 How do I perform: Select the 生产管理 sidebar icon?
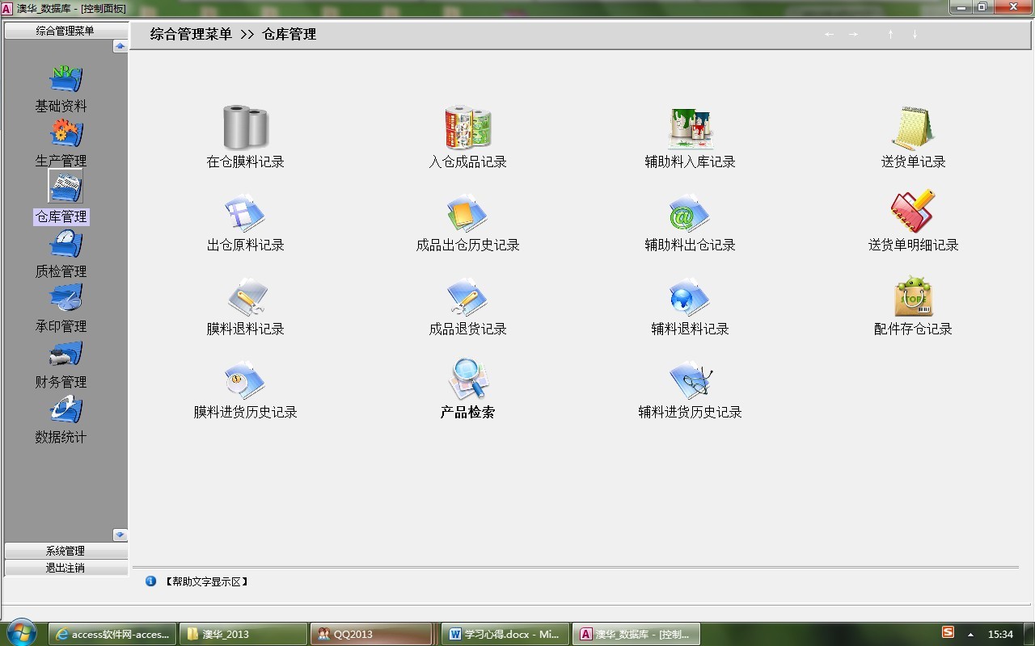pyautogui.click(x=65, y=134)
